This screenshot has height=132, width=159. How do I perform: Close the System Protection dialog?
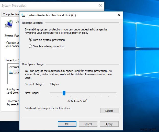pos(119,15)
